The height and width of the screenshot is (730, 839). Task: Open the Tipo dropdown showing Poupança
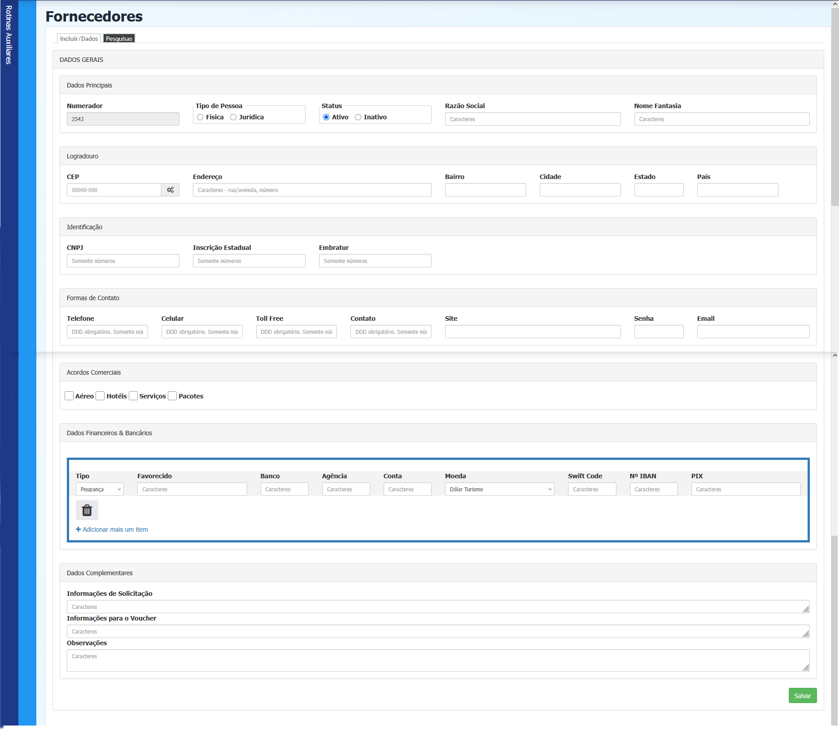click(100, 489)
